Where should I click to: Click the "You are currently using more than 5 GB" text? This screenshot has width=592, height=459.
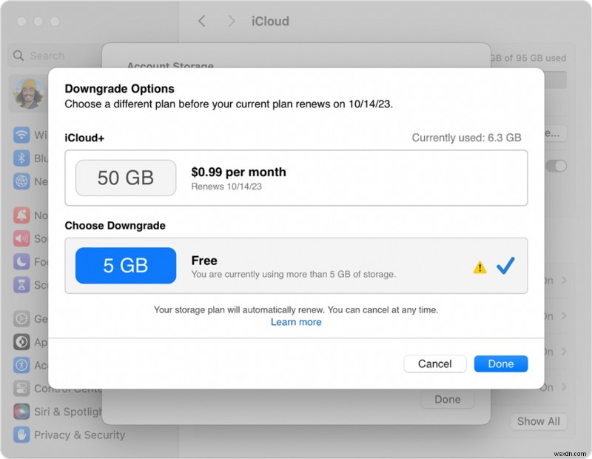(x=294, y=274)
